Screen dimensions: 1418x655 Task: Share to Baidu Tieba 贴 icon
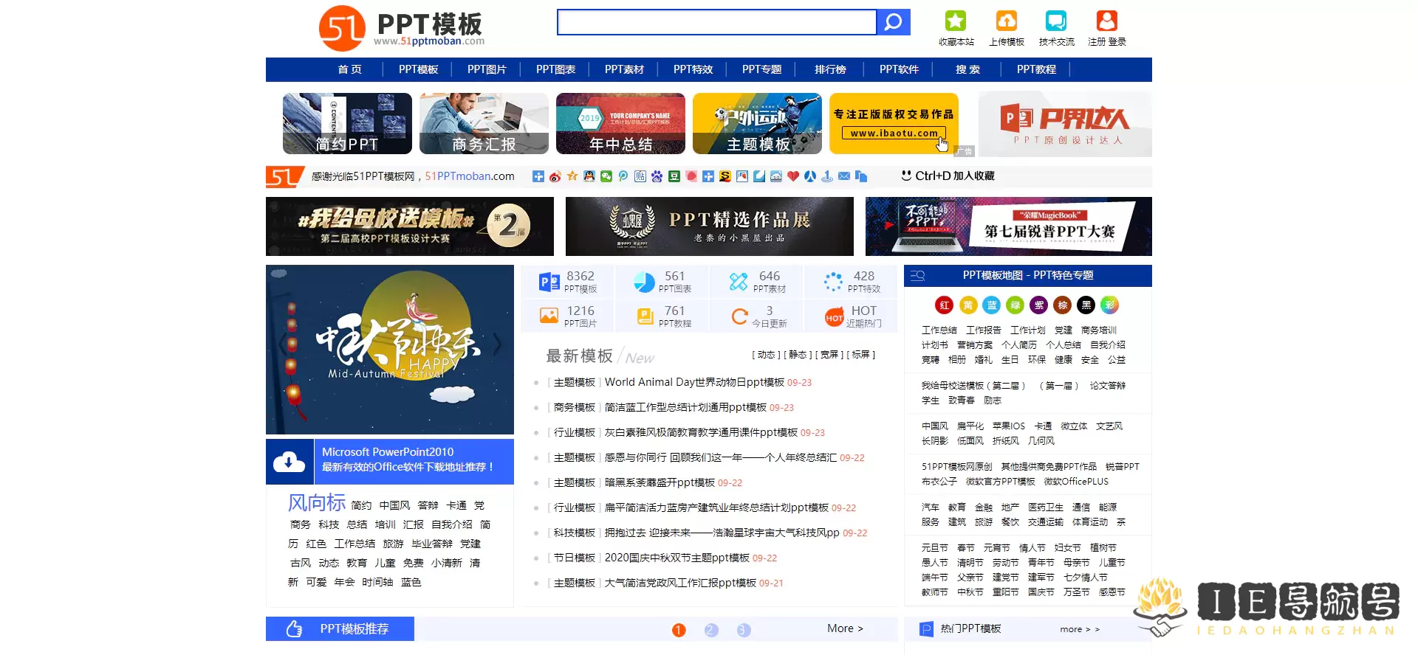640,176
